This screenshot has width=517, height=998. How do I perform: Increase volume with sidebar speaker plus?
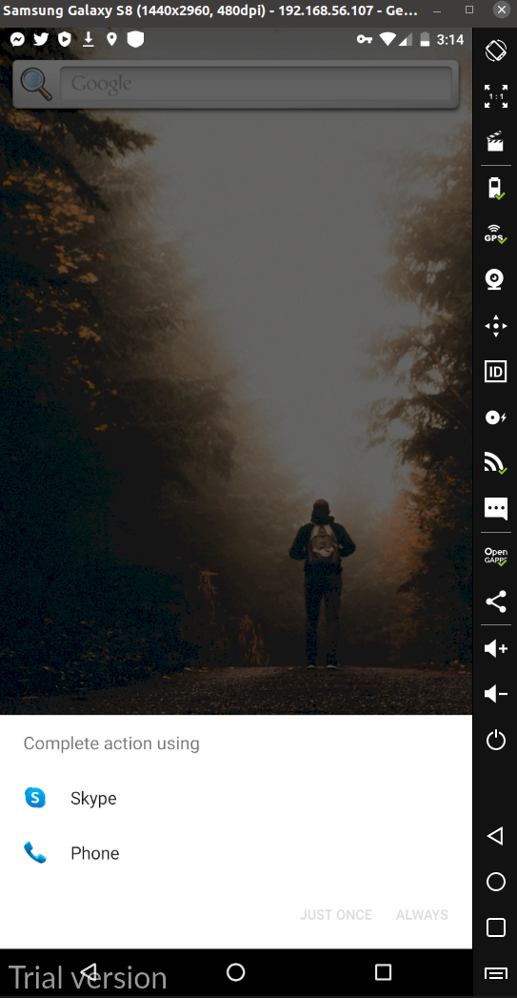[x=495, y=648]
